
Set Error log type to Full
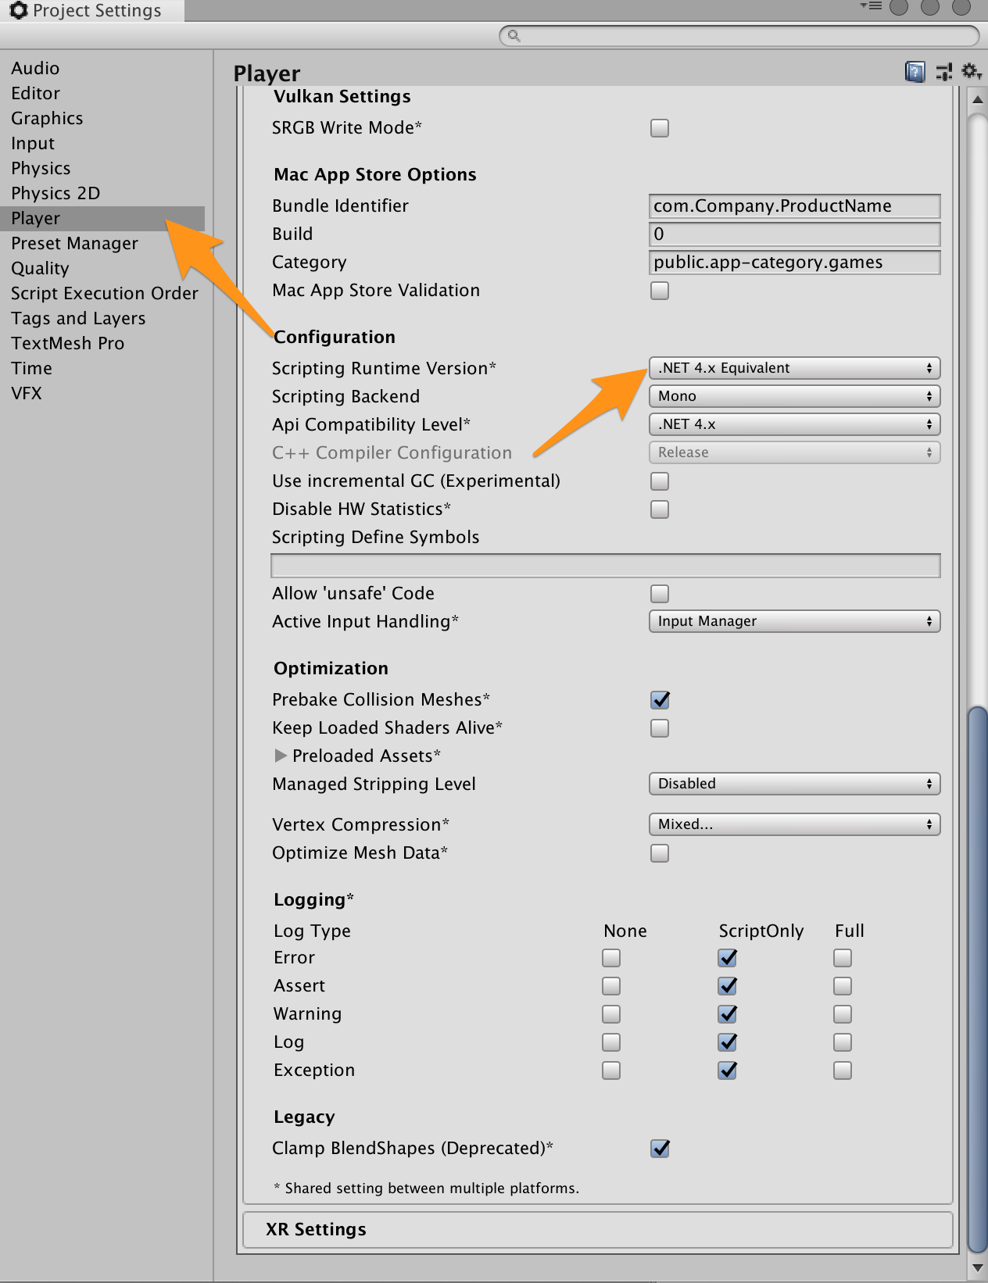click(843, 958)
